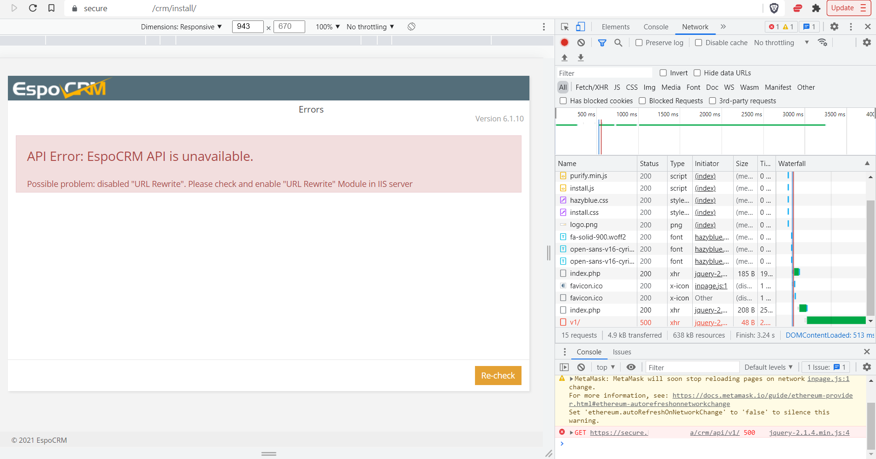Click the rotate device orientation icon

point(411,27)
